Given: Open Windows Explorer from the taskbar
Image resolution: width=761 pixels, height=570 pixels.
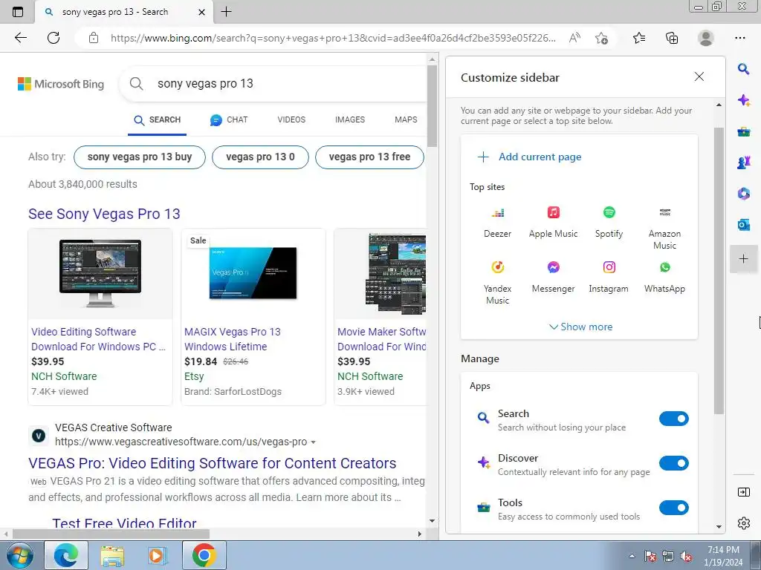Looking at the screenshot, I should (112, 555).
